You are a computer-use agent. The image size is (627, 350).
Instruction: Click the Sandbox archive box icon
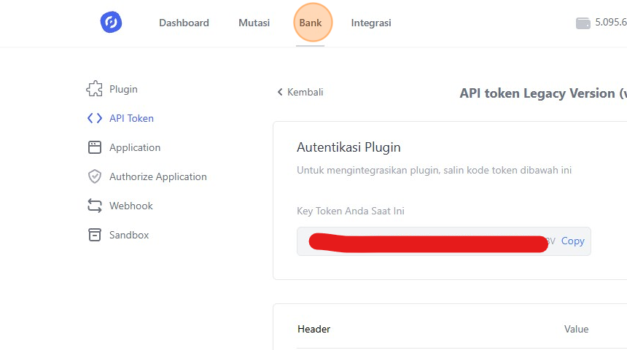pos(94,235)
